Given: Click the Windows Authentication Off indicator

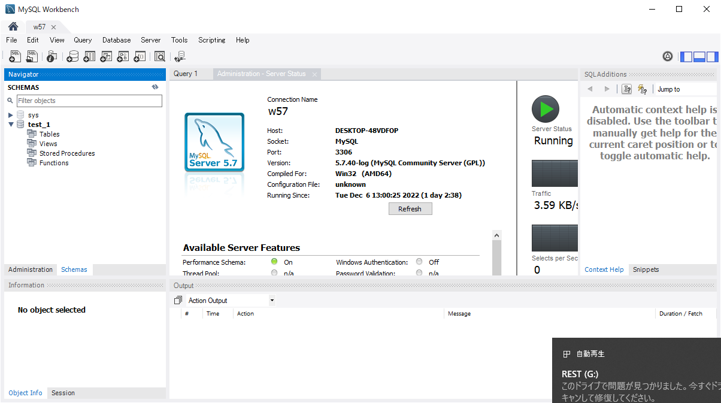Looking at the screenshot, I should click(x=419, y=262).
